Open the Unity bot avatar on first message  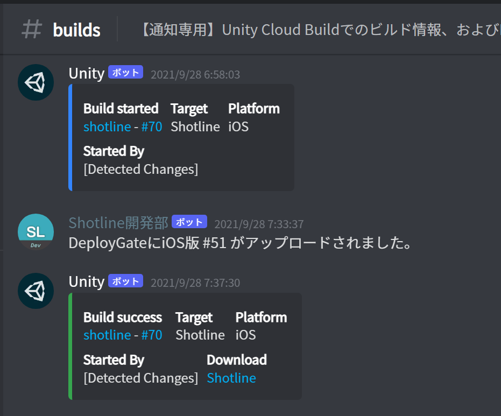[36, 82]
